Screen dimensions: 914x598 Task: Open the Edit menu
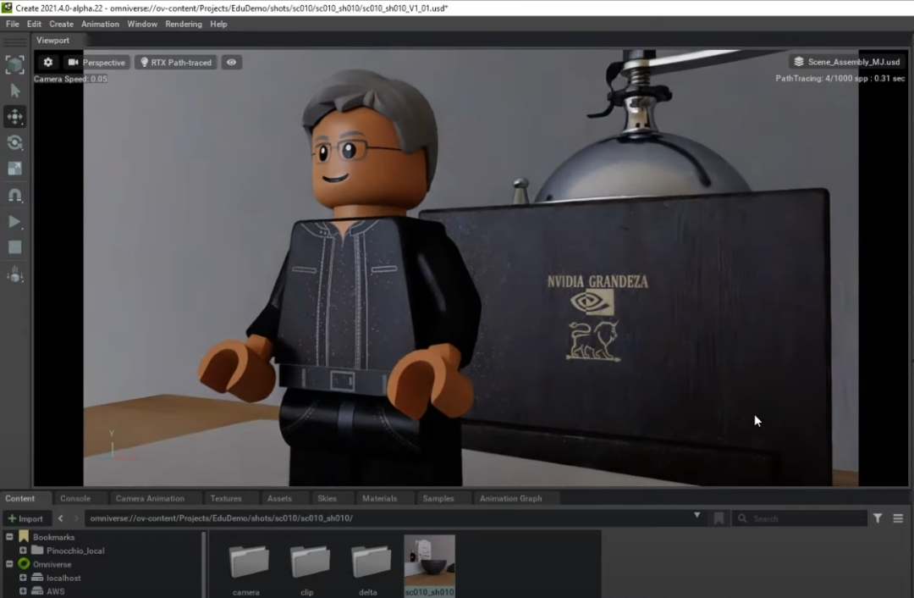point(34,24)
